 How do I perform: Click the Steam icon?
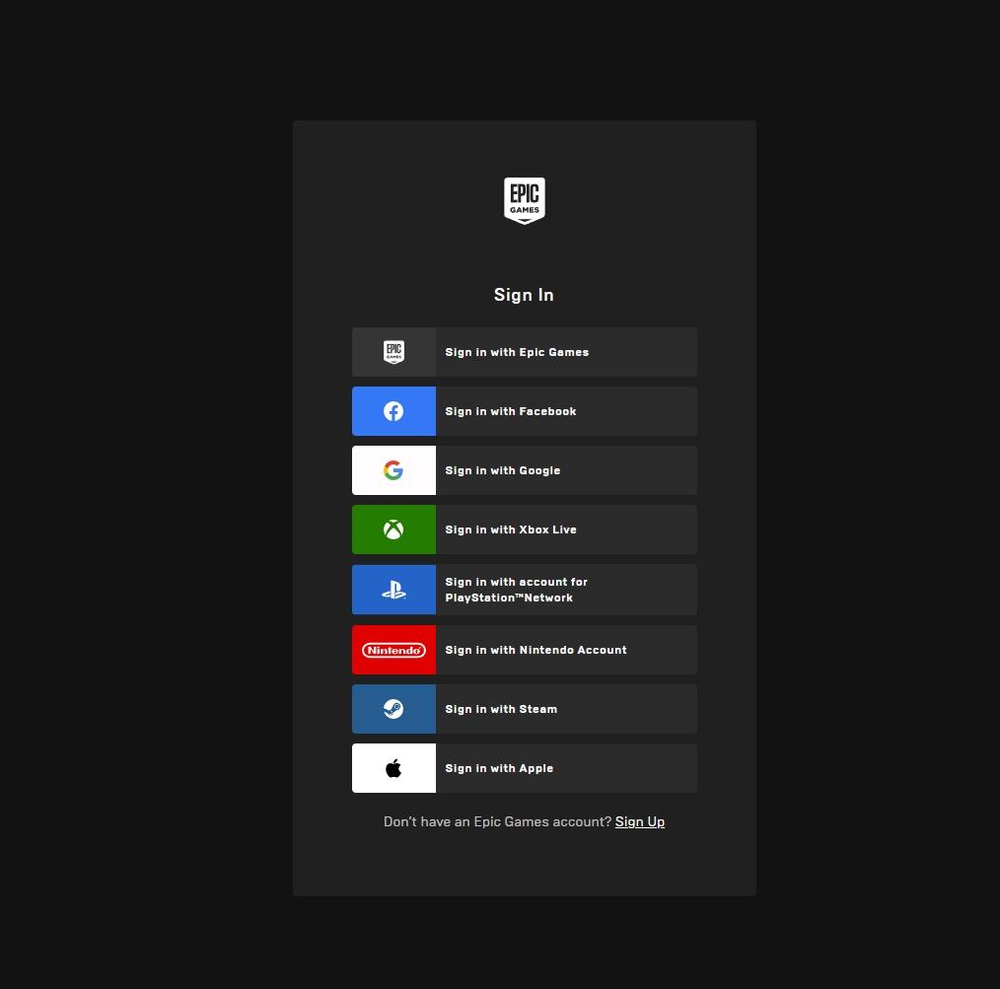coord(393,709)
